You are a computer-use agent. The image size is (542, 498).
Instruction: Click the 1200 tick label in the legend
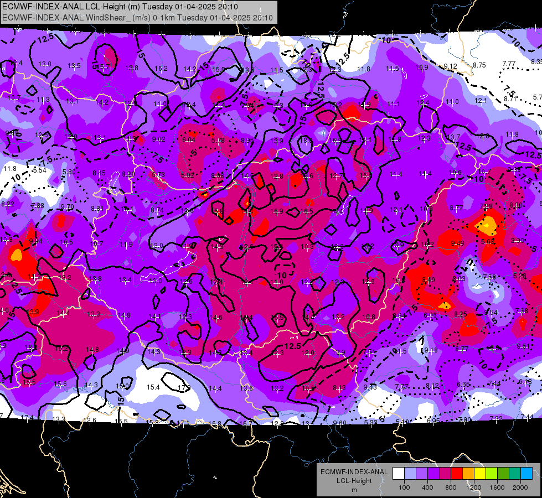click(x=474, y=487)
